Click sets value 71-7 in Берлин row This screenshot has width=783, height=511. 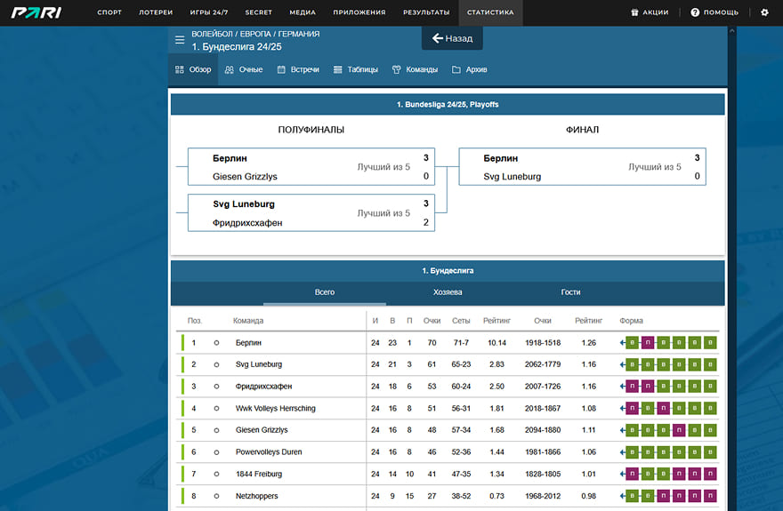pyautogui.click(x=461, y=343)
